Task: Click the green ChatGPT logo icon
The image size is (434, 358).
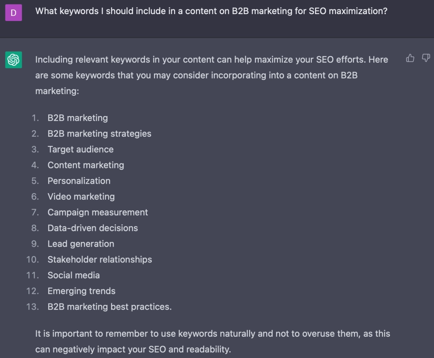Action: (x=13, y=60)
